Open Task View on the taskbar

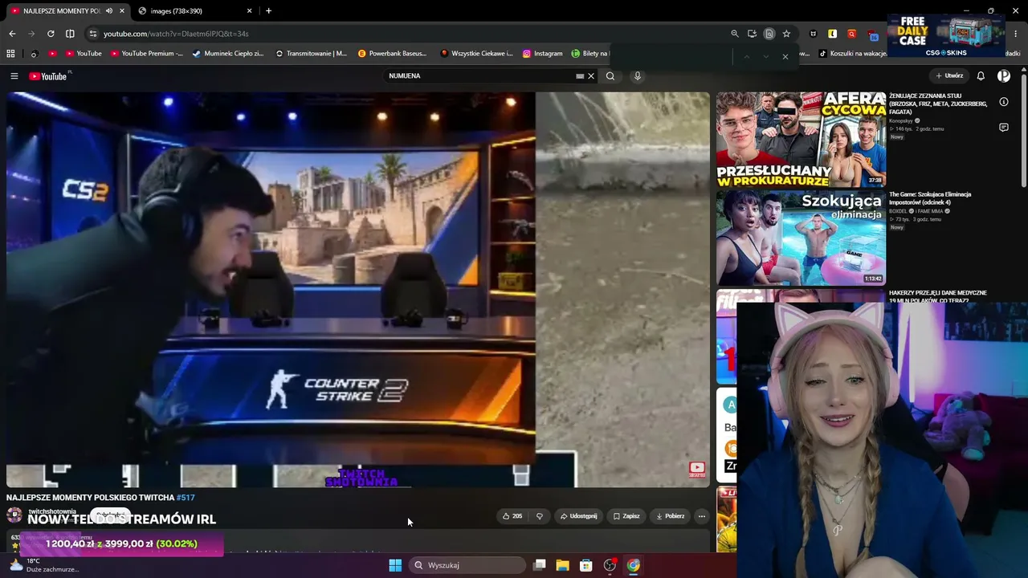click(540, 565)
